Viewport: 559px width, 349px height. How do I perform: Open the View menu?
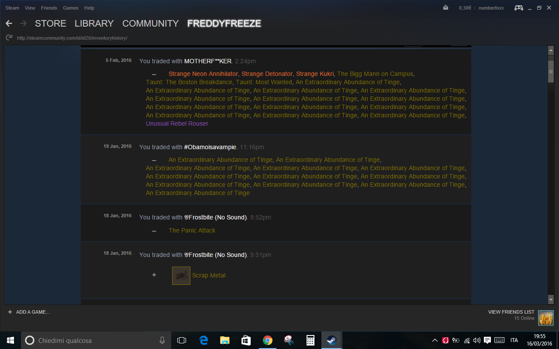pyautogui.click(x=30, y=8)
